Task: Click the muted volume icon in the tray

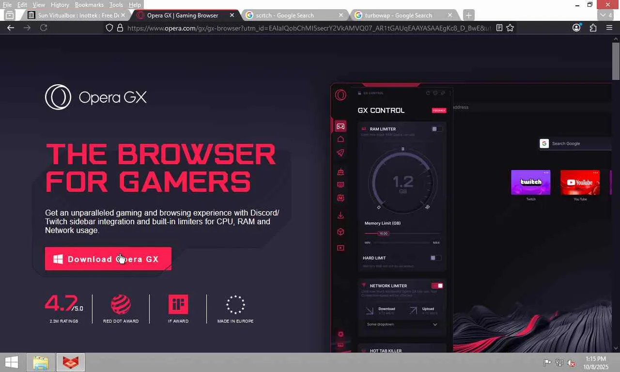Action: point(572,362)
